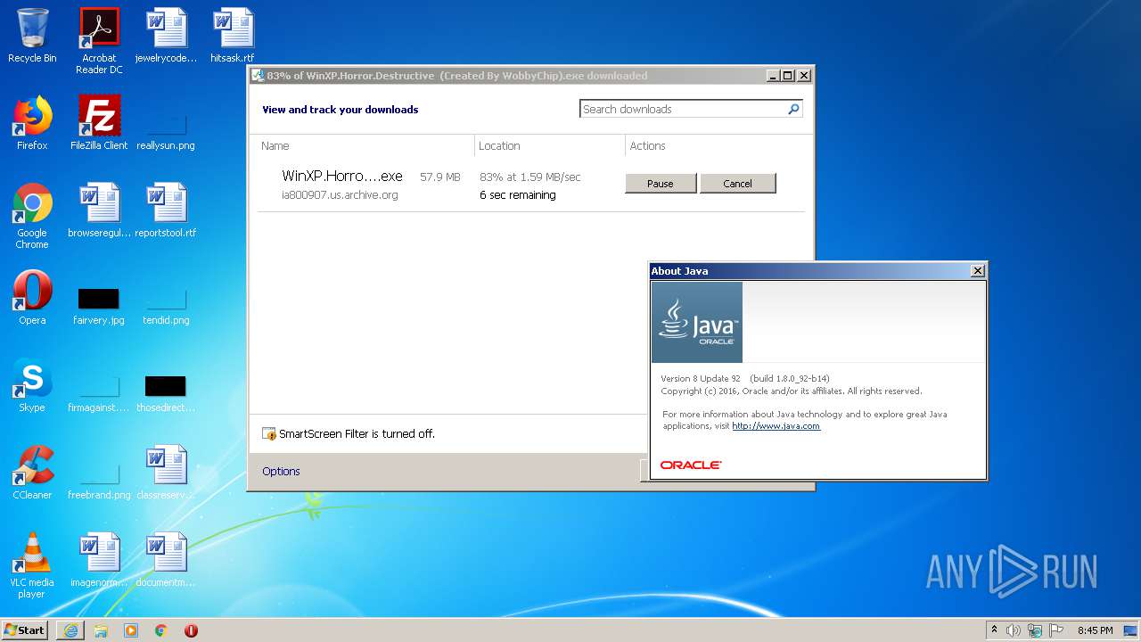The width and height of the screenshot is (1141, 642).
Task: Open the volume speaker tray icon
Action: click(x=1014, y=630)
